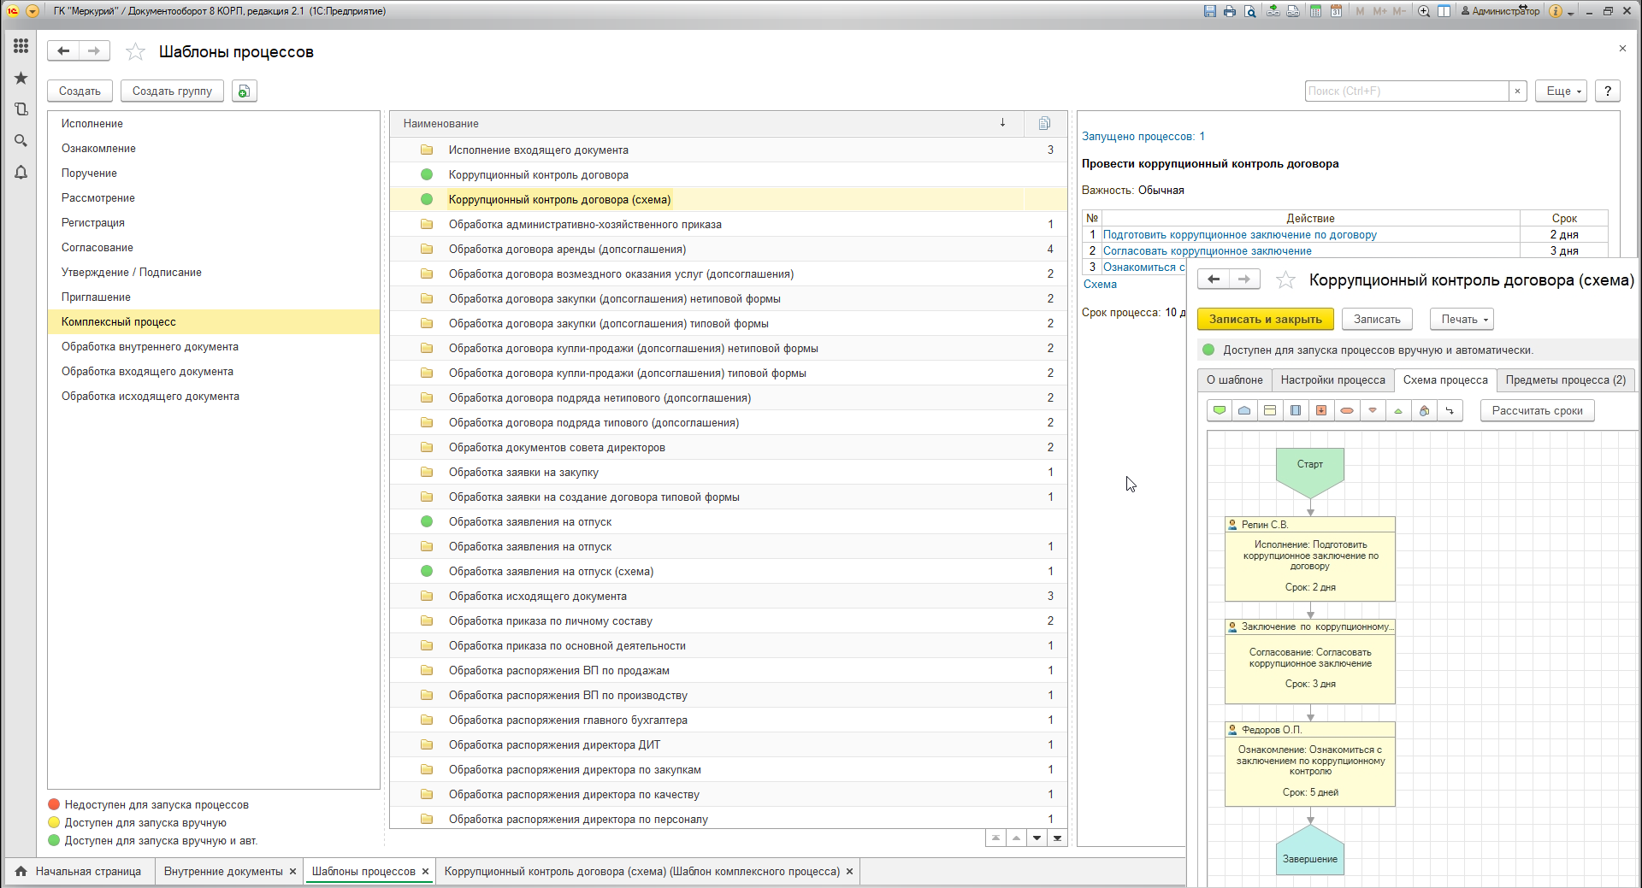
Task: Open the Начальная страница tab
Action: pyautogui.click(x=79, y=872)
